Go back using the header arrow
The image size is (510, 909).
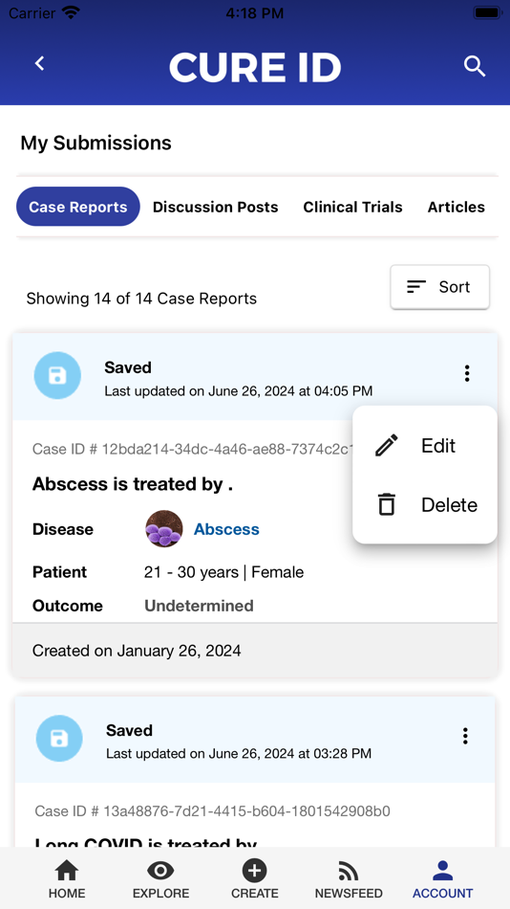click(39, 64)
